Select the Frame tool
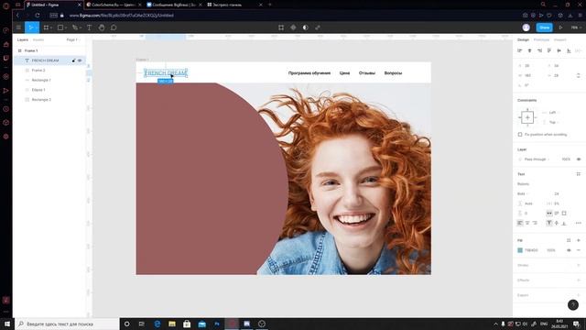 (x=46, y=27)
